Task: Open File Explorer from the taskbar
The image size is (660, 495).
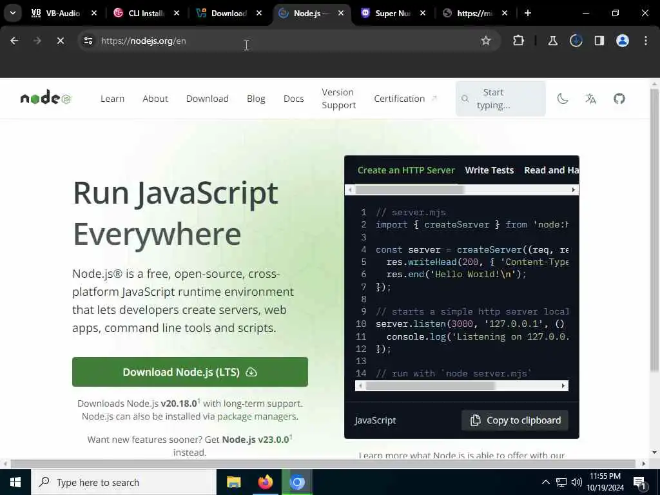Action: coord(233,482)
